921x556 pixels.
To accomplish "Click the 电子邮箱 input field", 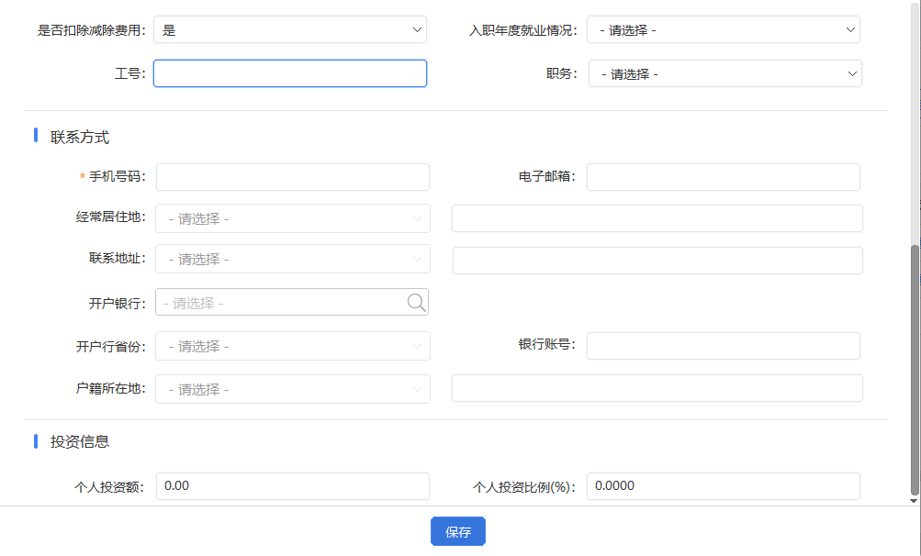I will (x=724, y=177).
